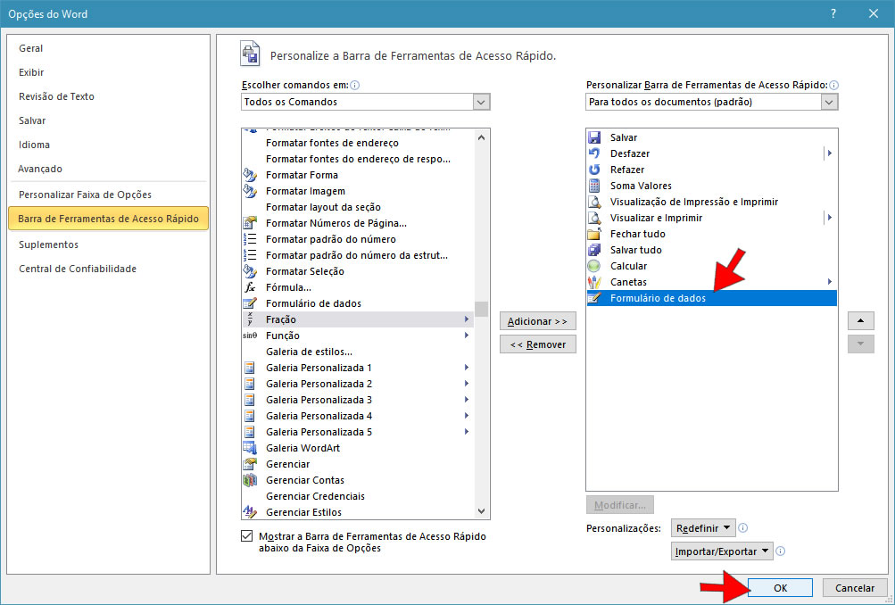The width and height of the screenshot is (895, 605).
Task: Open the Geral options category
Action: pyautogui.click(x=31, y=48)
